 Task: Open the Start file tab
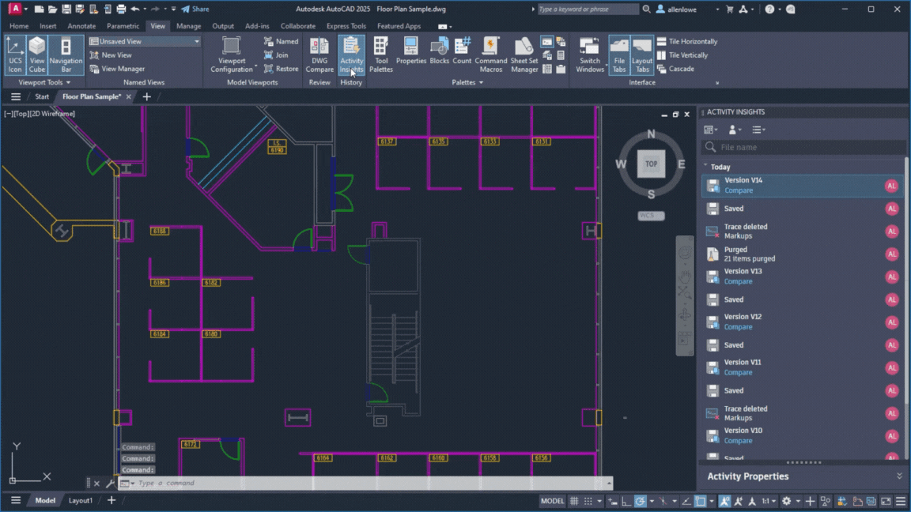(42, 96)
